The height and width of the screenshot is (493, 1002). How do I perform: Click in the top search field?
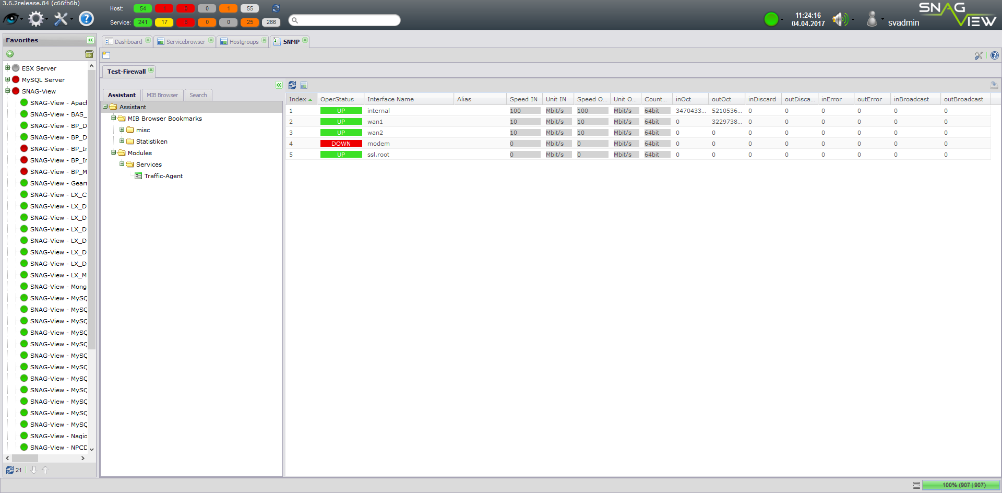click(x=344, y=20)
